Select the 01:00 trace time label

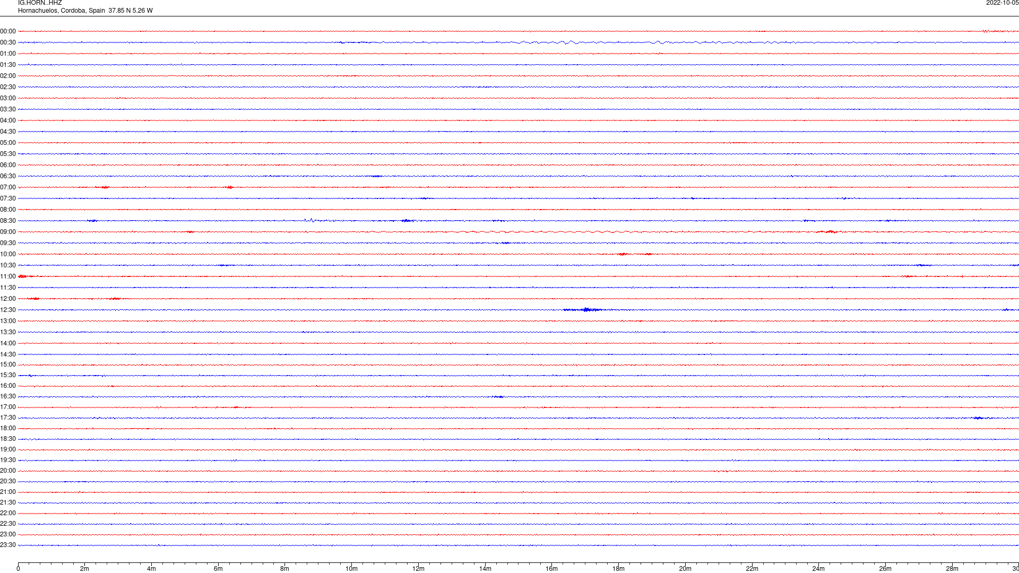(8, 54)
